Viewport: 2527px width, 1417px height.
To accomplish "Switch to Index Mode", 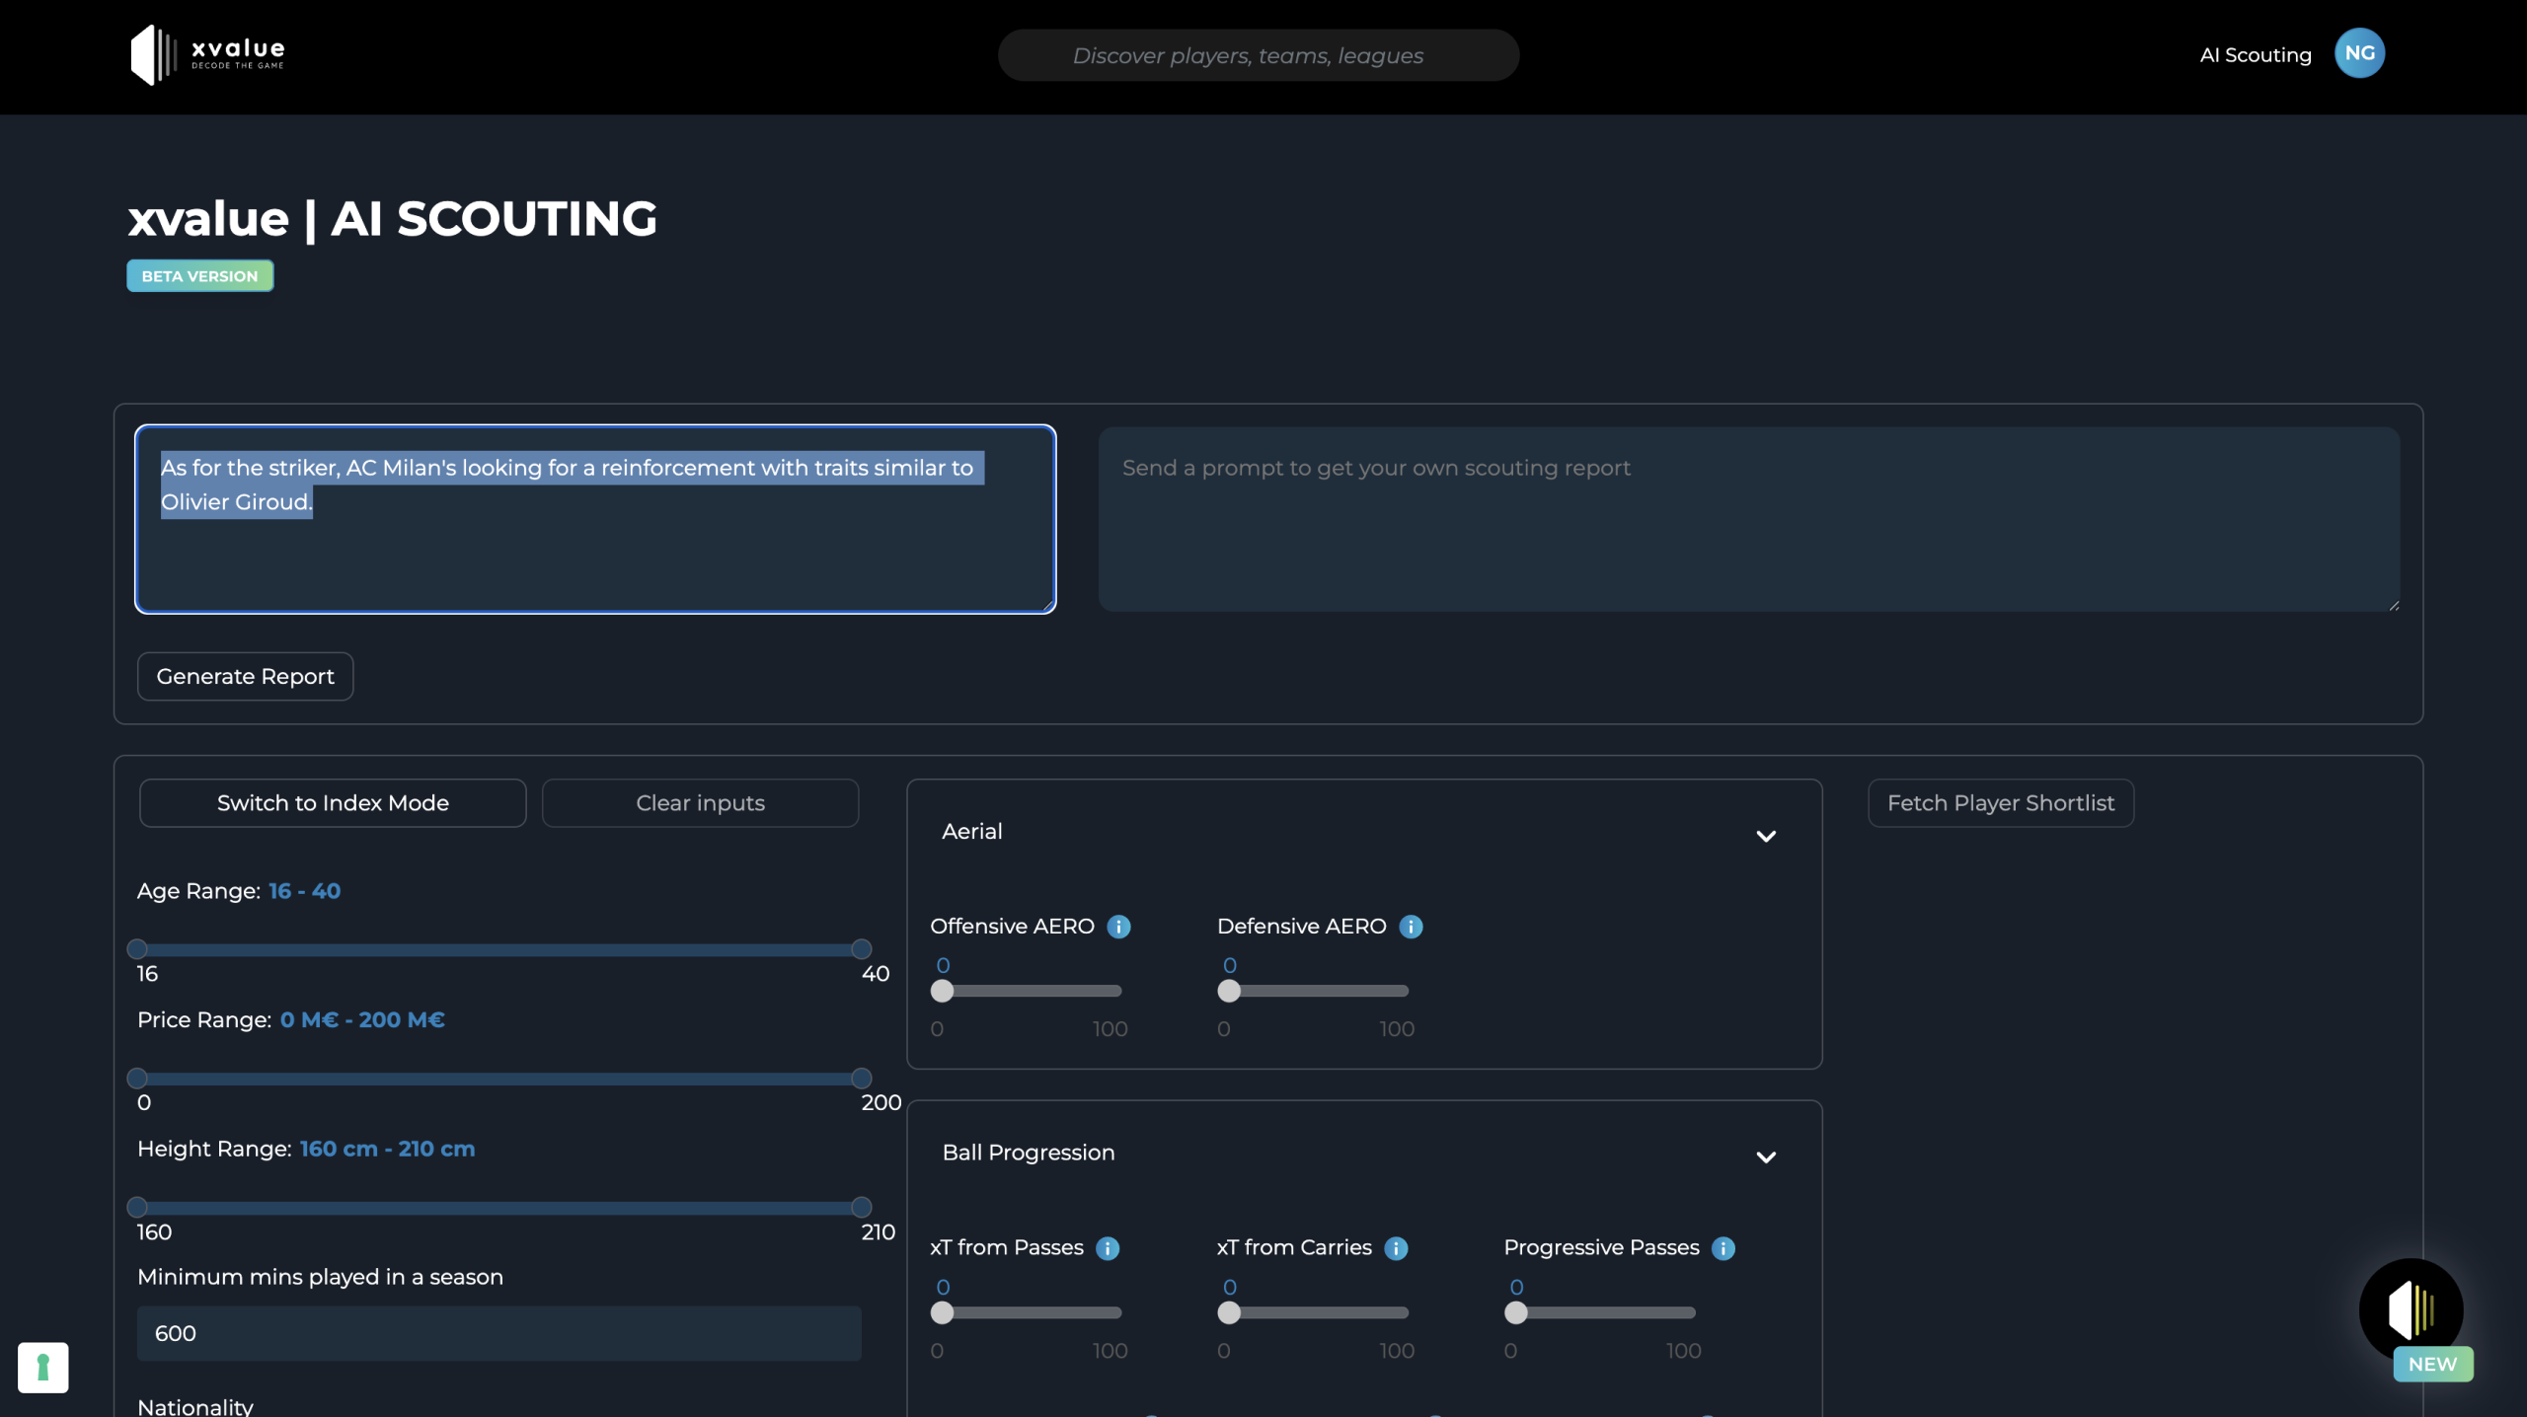I will click(x=333, y=803).
